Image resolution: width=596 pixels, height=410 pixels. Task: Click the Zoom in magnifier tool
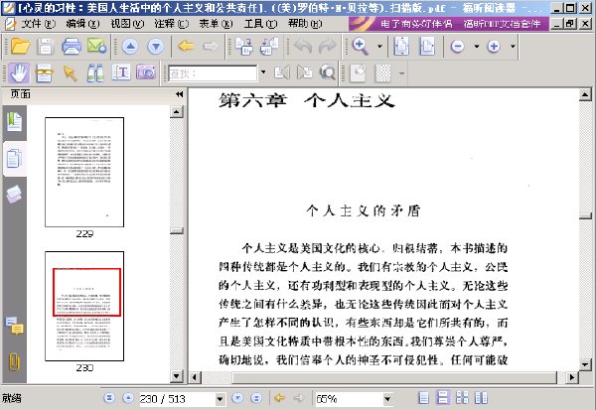click(360, 47)
